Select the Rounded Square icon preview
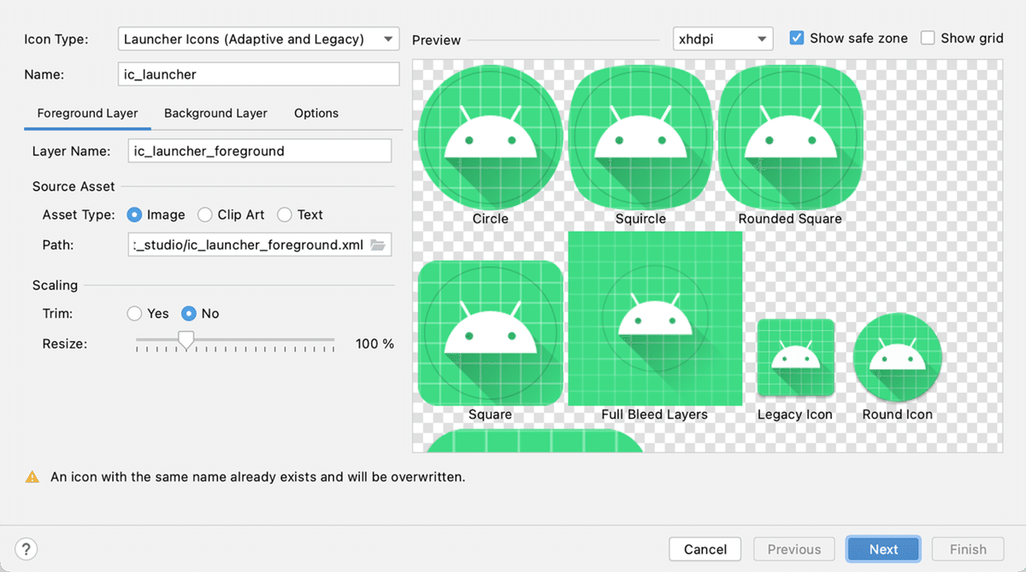 (x=790, y=137)
